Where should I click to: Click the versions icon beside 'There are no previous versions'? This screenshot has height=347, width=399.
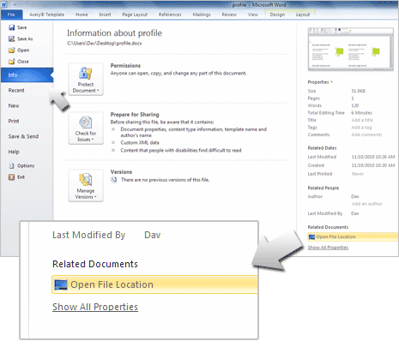click(x=114, y=180)
